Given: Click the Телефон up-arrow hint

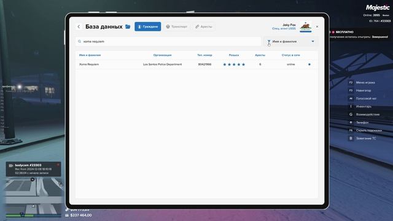Looking at the screenshot, I should click(x=359, y=123).
